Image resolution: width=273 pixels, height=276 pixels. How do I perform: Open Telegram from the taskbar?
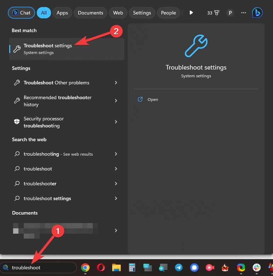[x=179, y=268]
